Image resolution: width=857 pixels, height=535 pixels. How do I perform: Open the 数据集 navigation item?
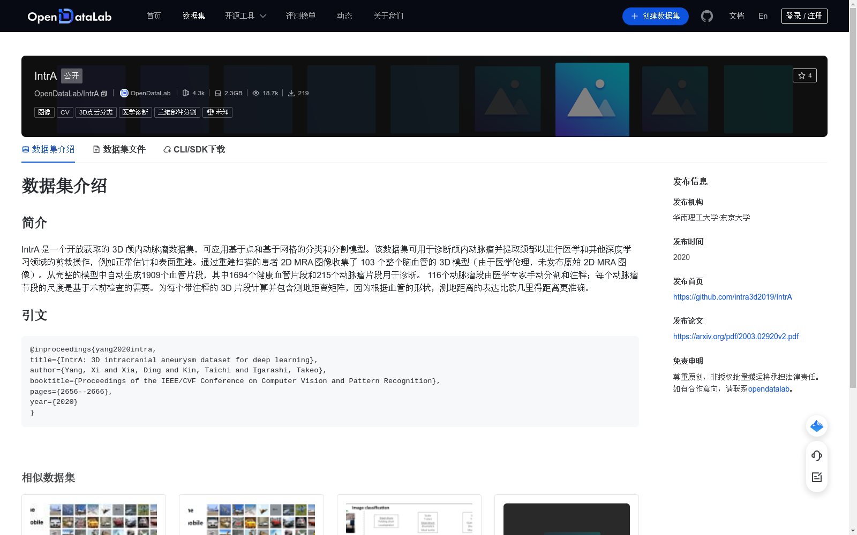(x=194, y=16)
